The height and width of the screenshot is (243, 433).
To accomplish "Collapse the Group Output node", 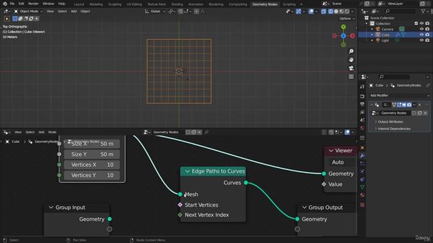I will pos(304,207).
